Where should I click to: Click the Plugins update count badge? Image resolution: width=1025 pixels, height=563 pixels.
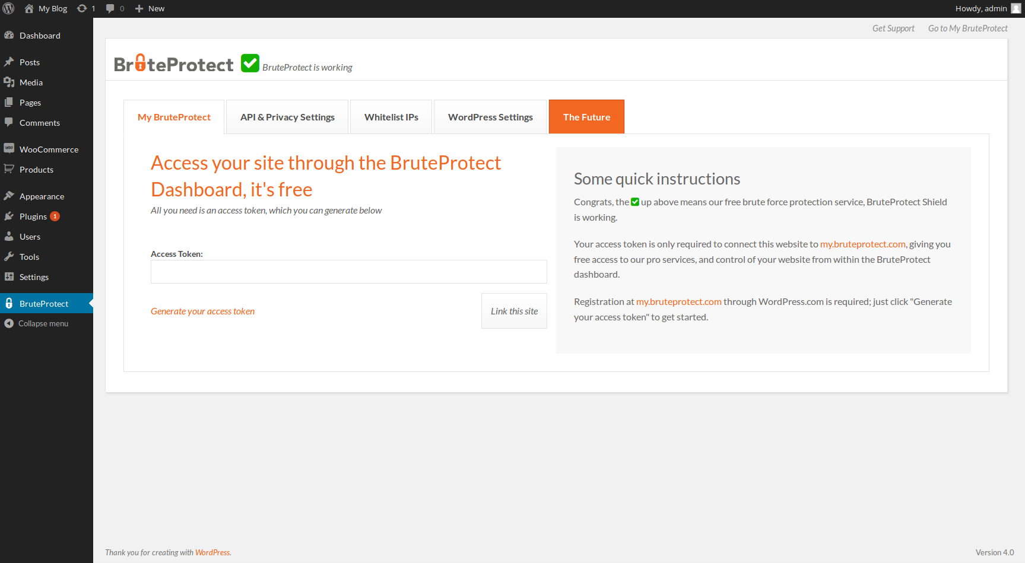click(55, 217)
